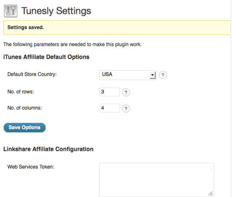The image size is (232, 197).
Task: Focus the No. of columns field
Action: coord(110,108)
